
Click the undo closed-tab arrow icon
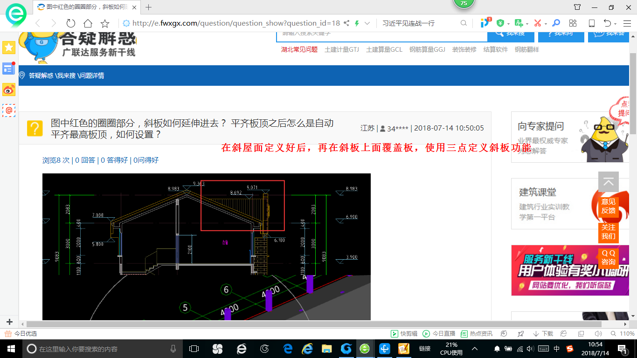607,23
